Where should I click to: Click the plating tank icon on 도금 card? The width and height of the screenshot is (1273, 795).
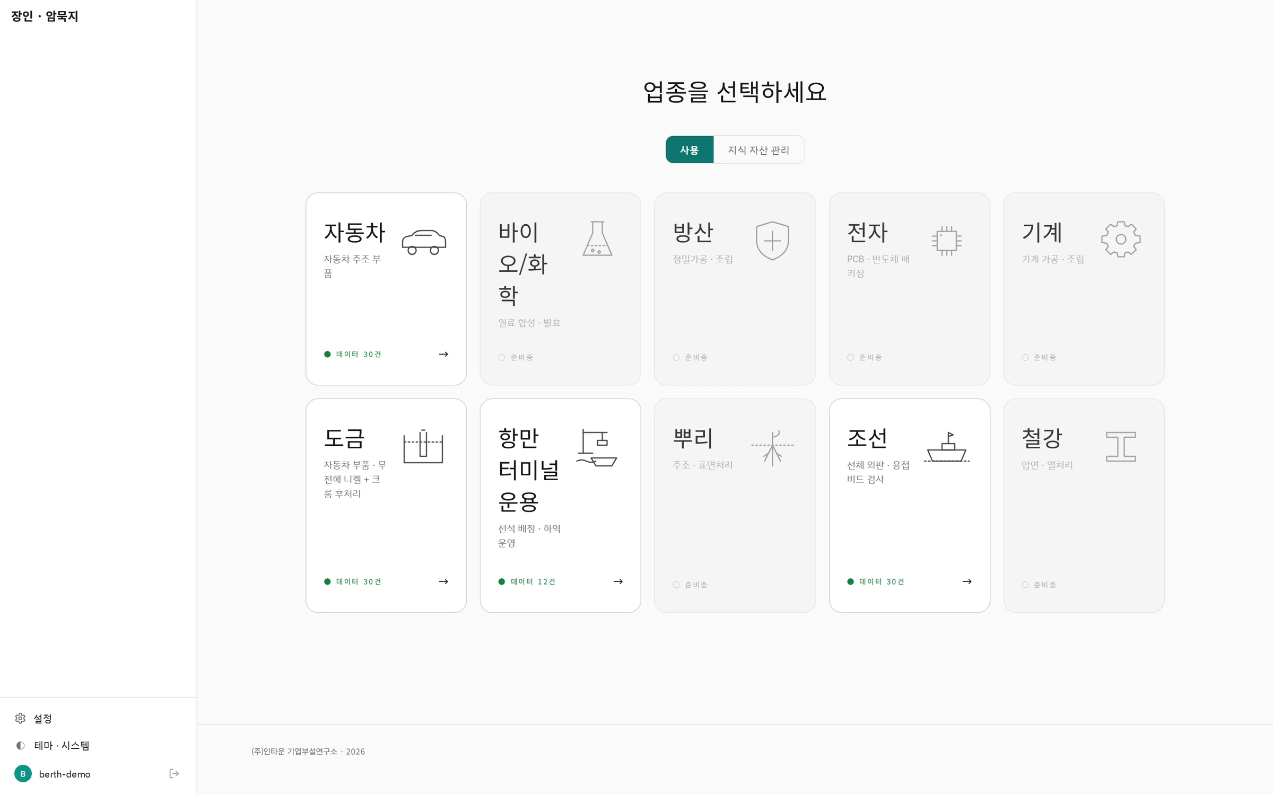pyautogui.click(x=423, y=446)
